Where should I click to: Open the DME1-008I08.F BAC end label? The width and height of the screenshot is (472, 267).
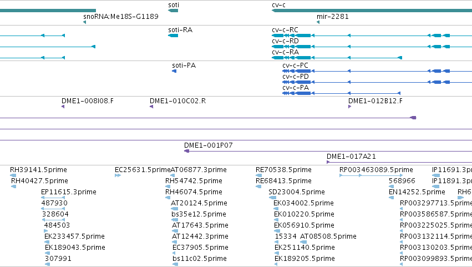click(88, 101)
